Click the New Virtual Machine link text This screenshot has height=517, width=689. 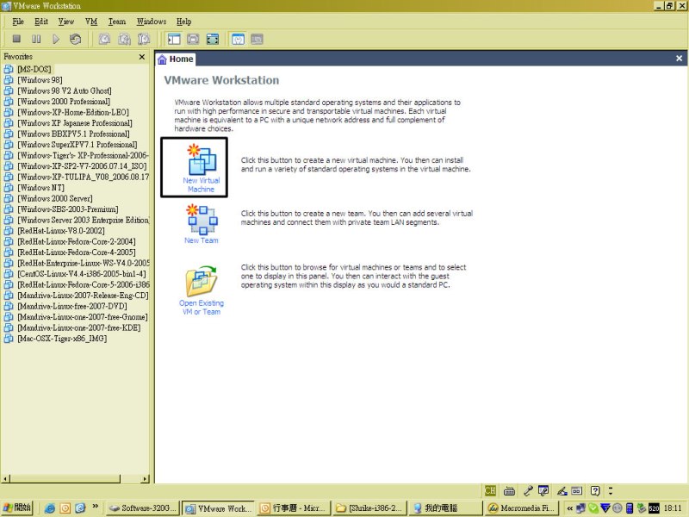202,184
